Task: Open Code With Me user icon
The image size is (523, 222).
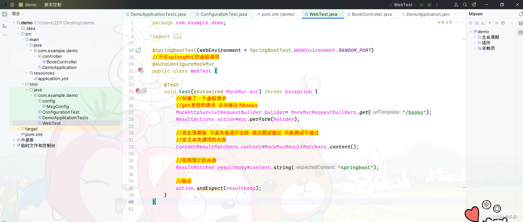Action: pyautogui.click(x=456, y=5)
